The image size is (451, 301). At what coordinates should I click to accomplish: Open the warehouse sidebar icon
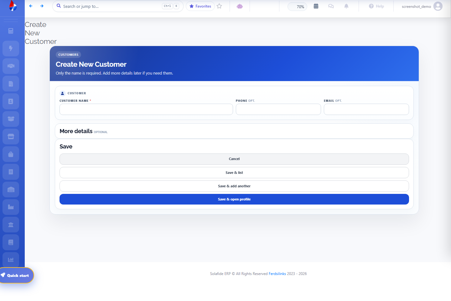[x=11, y=189]
